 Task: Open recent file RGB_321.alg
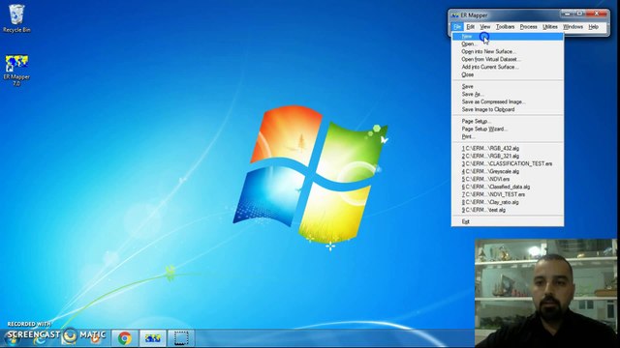(508, 156)
